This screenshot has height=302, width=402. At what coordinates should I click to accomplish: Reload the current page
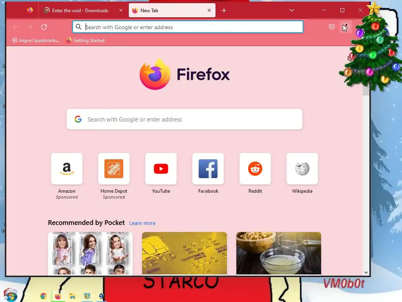tap(44, 27)
